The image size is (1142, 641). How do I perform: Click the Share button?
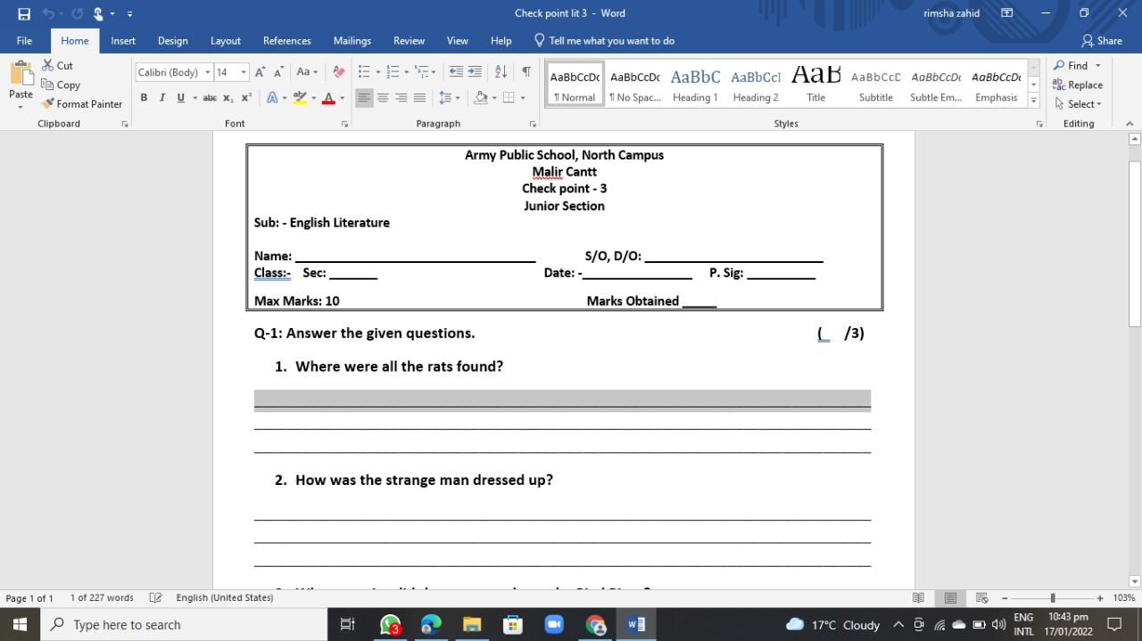(x=1102, y=41)
